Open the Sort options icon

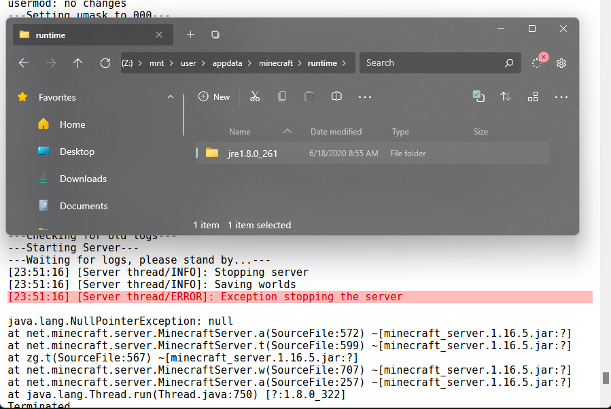(506, 96)
